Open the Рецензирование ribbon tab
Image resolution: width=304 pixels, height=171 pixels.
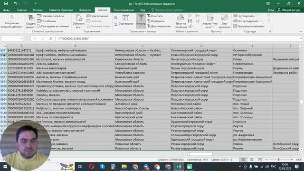click(123, 10)
